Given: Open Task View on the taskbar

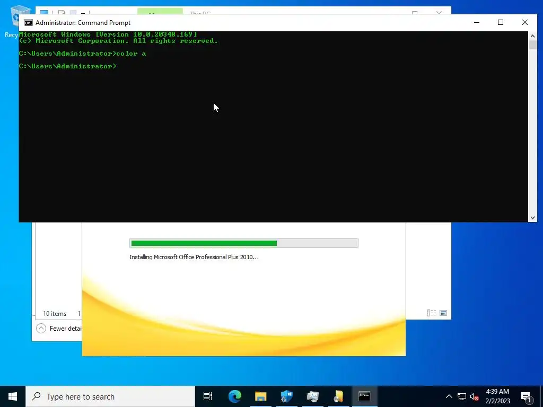Looking at the screenshot, I should 208,396.
